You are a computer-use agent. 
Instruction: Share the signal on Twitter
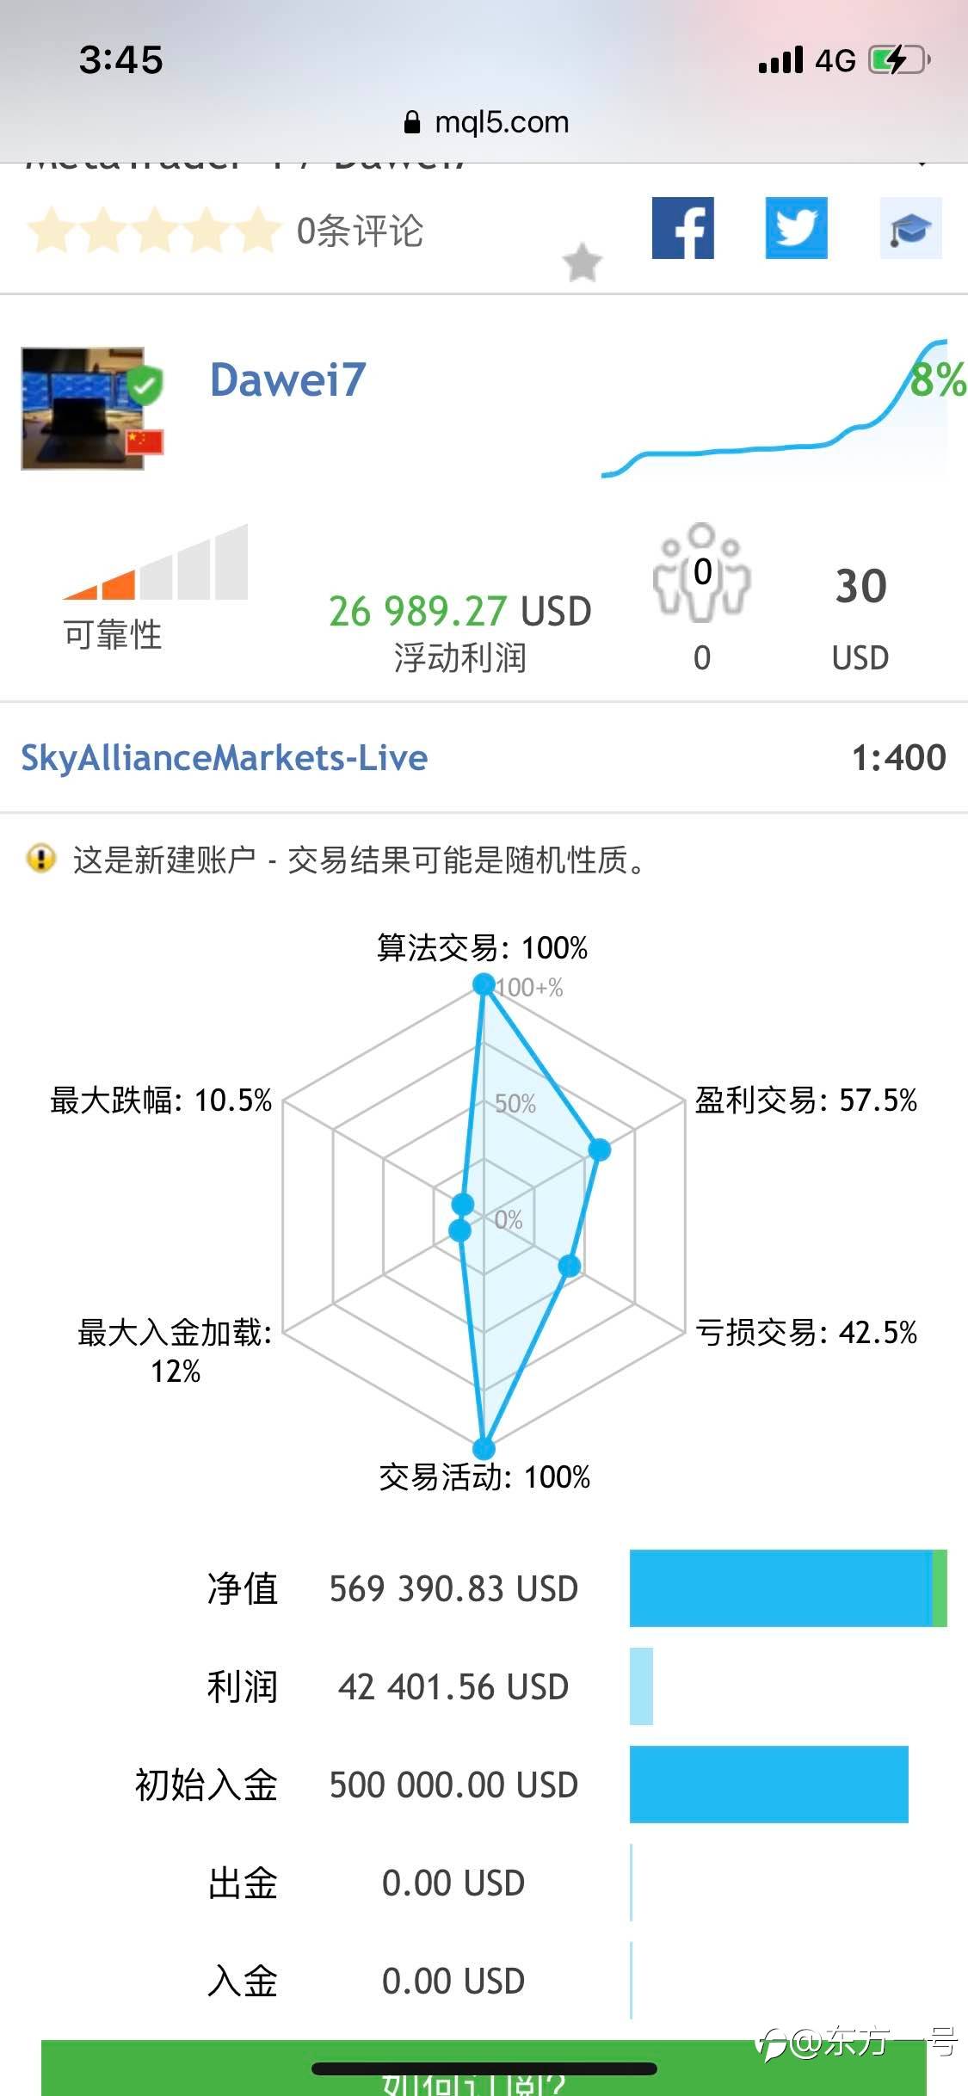[x=796, y=228]
